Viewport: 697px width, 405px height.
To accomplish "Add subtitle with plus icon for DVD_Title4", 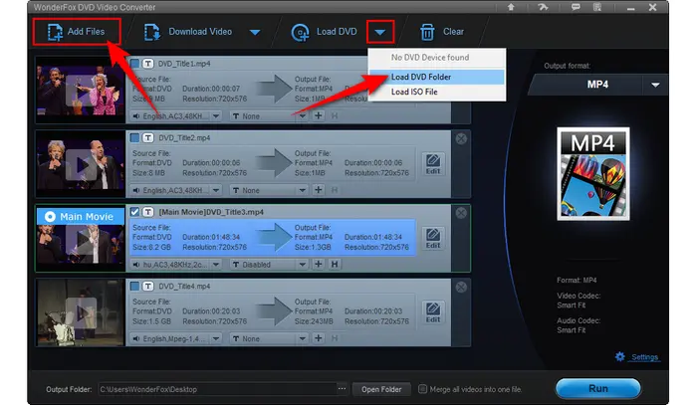I will click(x=319, y=338).
